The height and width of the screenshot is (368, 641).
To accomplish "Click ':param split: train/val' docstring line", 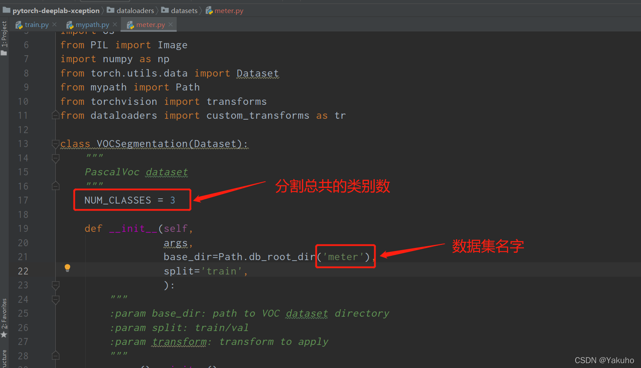I will pyautogui.click(x=179, y=328).
